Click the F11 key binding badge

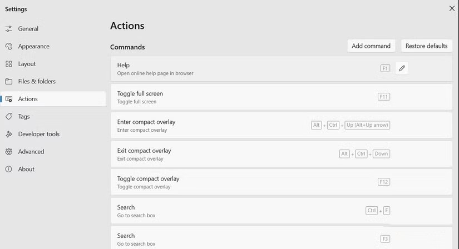[x=383, y=97]
